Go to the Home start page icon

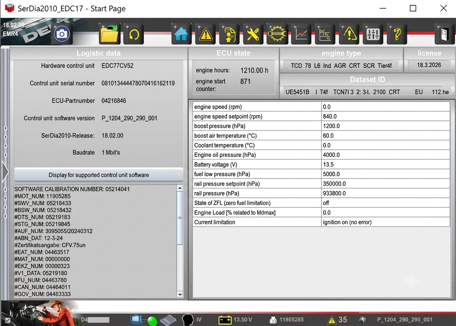(181, 34)
